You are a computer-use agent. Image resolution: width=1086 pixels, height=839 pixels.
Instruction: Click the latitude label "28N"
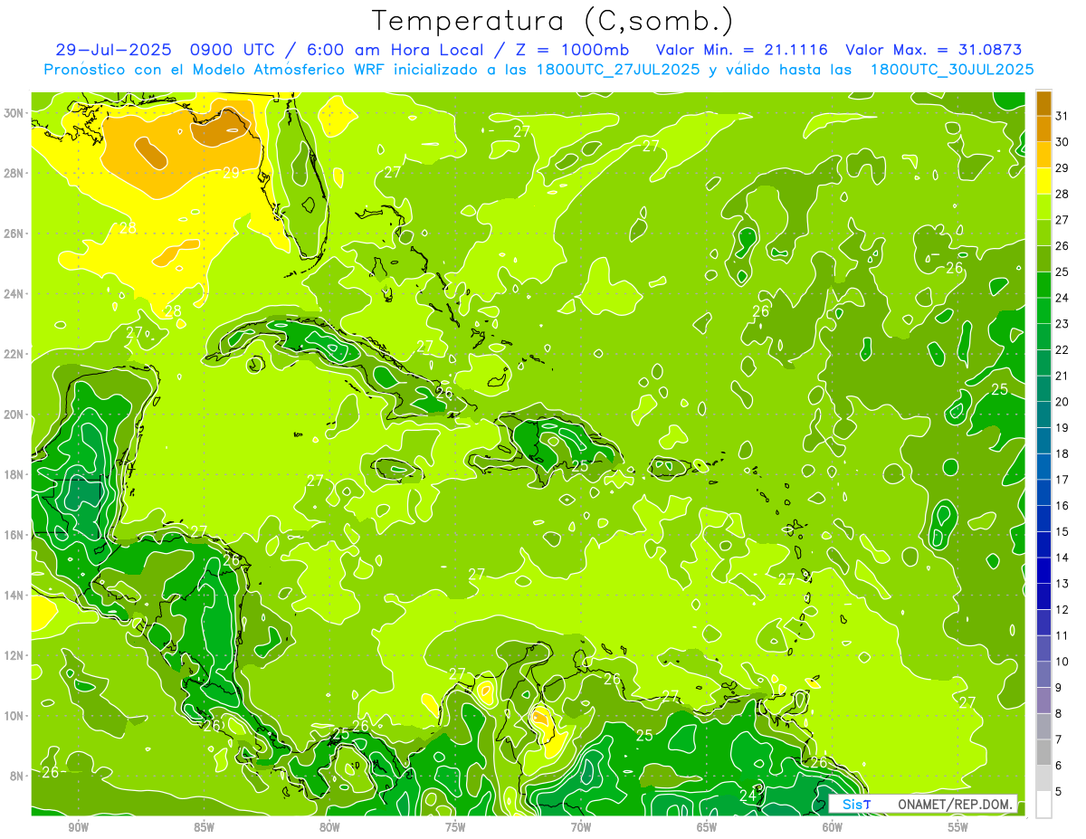tap(14, 173)
